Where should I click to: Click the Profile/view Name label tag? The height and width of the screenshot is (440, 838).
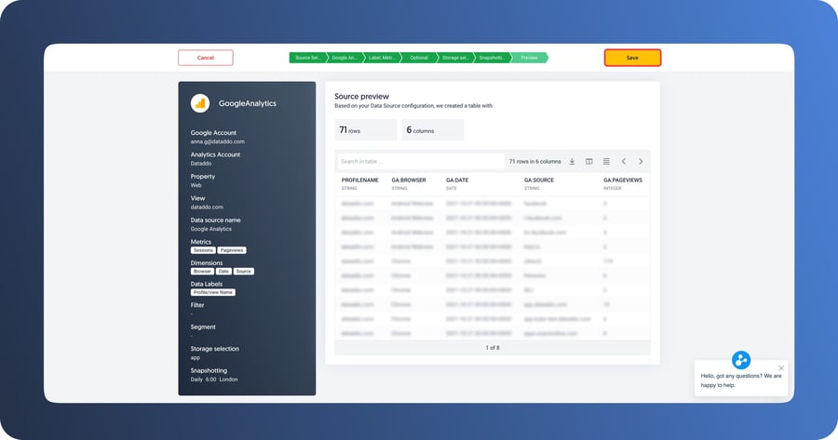coord(212,292)
